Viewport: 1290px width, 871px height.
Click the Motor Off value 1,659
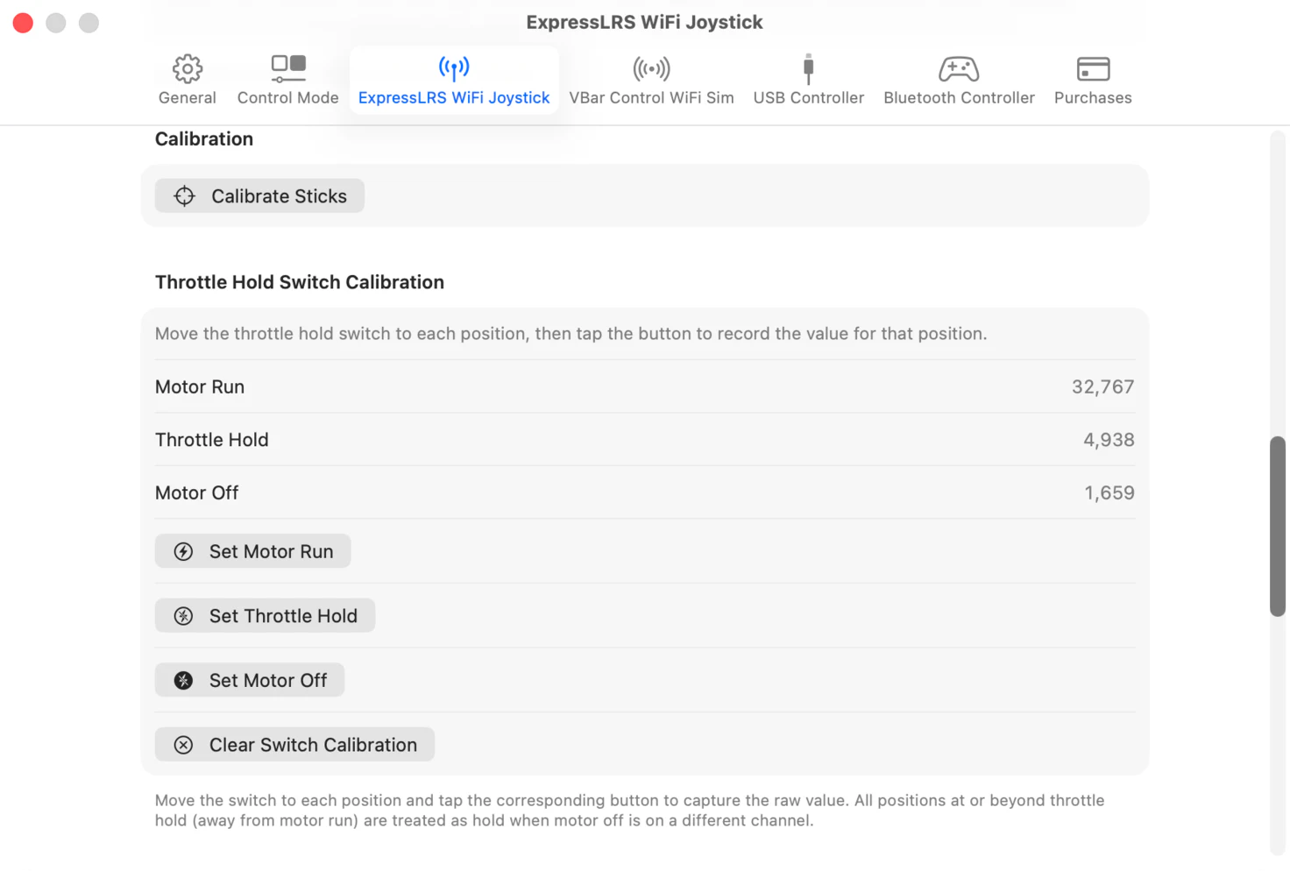point(1109,493)
